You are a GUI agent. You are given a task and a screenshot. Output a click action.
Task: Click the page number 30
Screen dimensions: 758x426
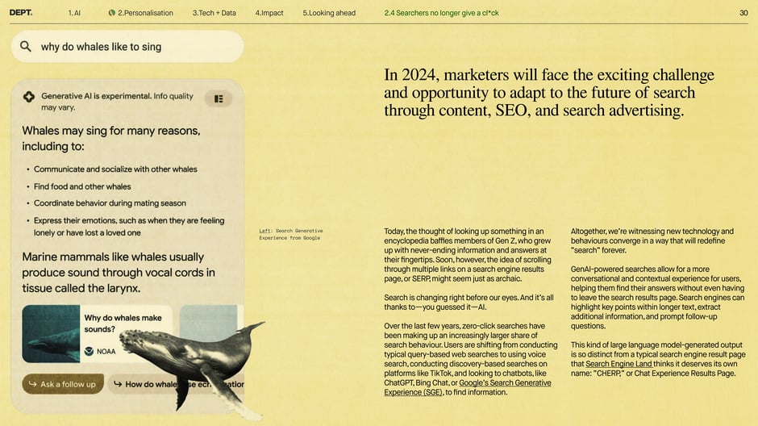[x=743, y=13]
